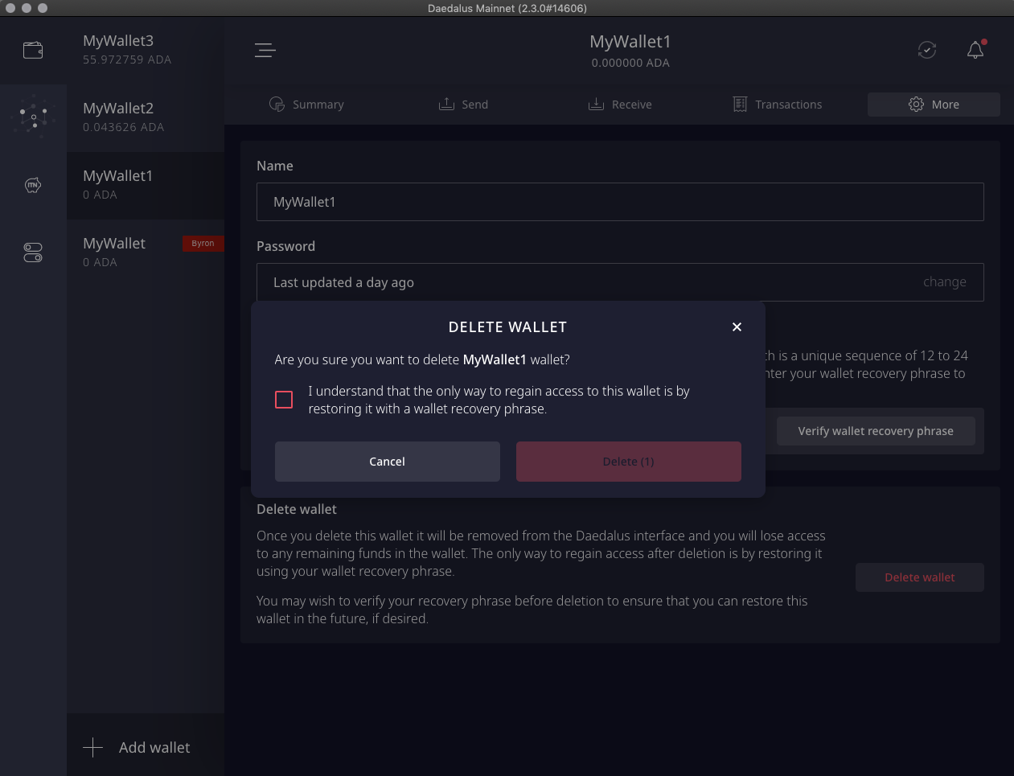Click the plus icon beside Add wallet
The width and height of the screenshot is (1014, 776).
tap(93, 747)
